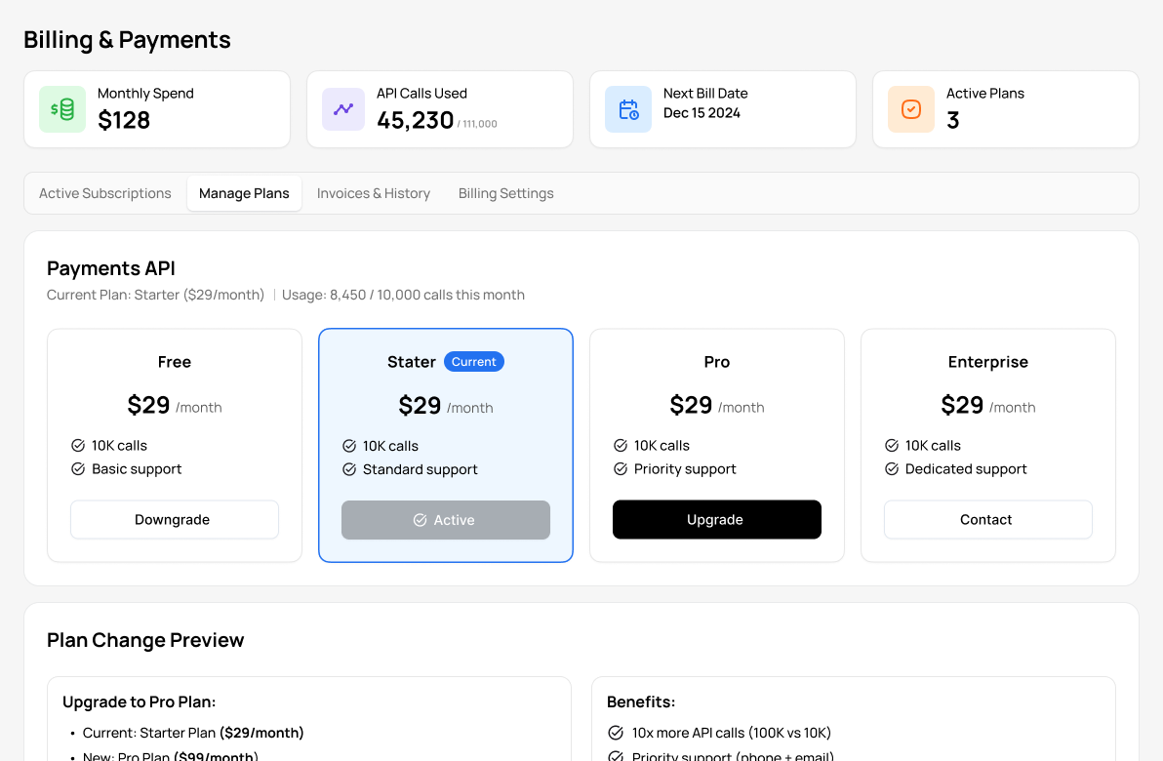Click the green Monthly Spend dollar icon
Image resolution: width=1163 pixels, height=761 pixels.
tap(62, 109)
